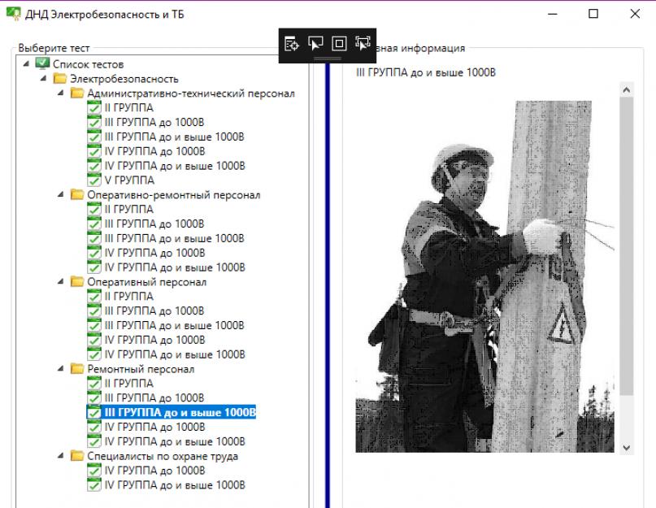Click the Enable Selection cursor icon

[316, 44]
